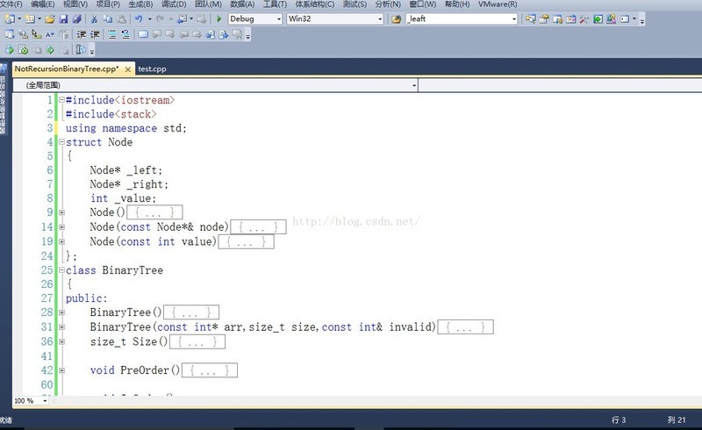Click the Increase Indent icon

click(x=95, y=34)
